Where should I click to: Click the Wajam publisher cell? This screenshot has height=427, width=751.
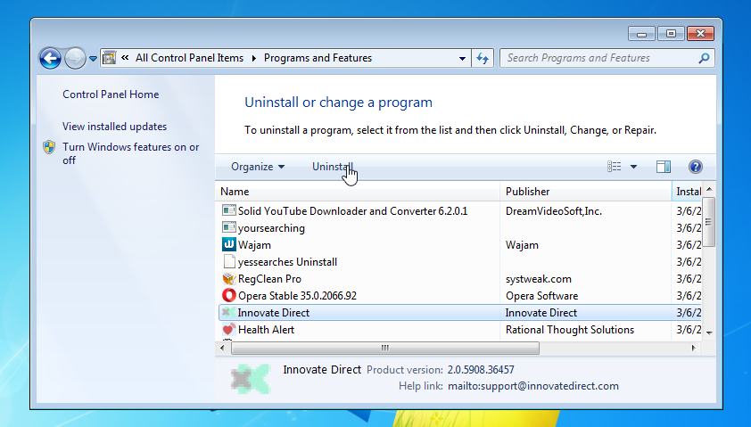pyautogui.click(x=522, y=245)
